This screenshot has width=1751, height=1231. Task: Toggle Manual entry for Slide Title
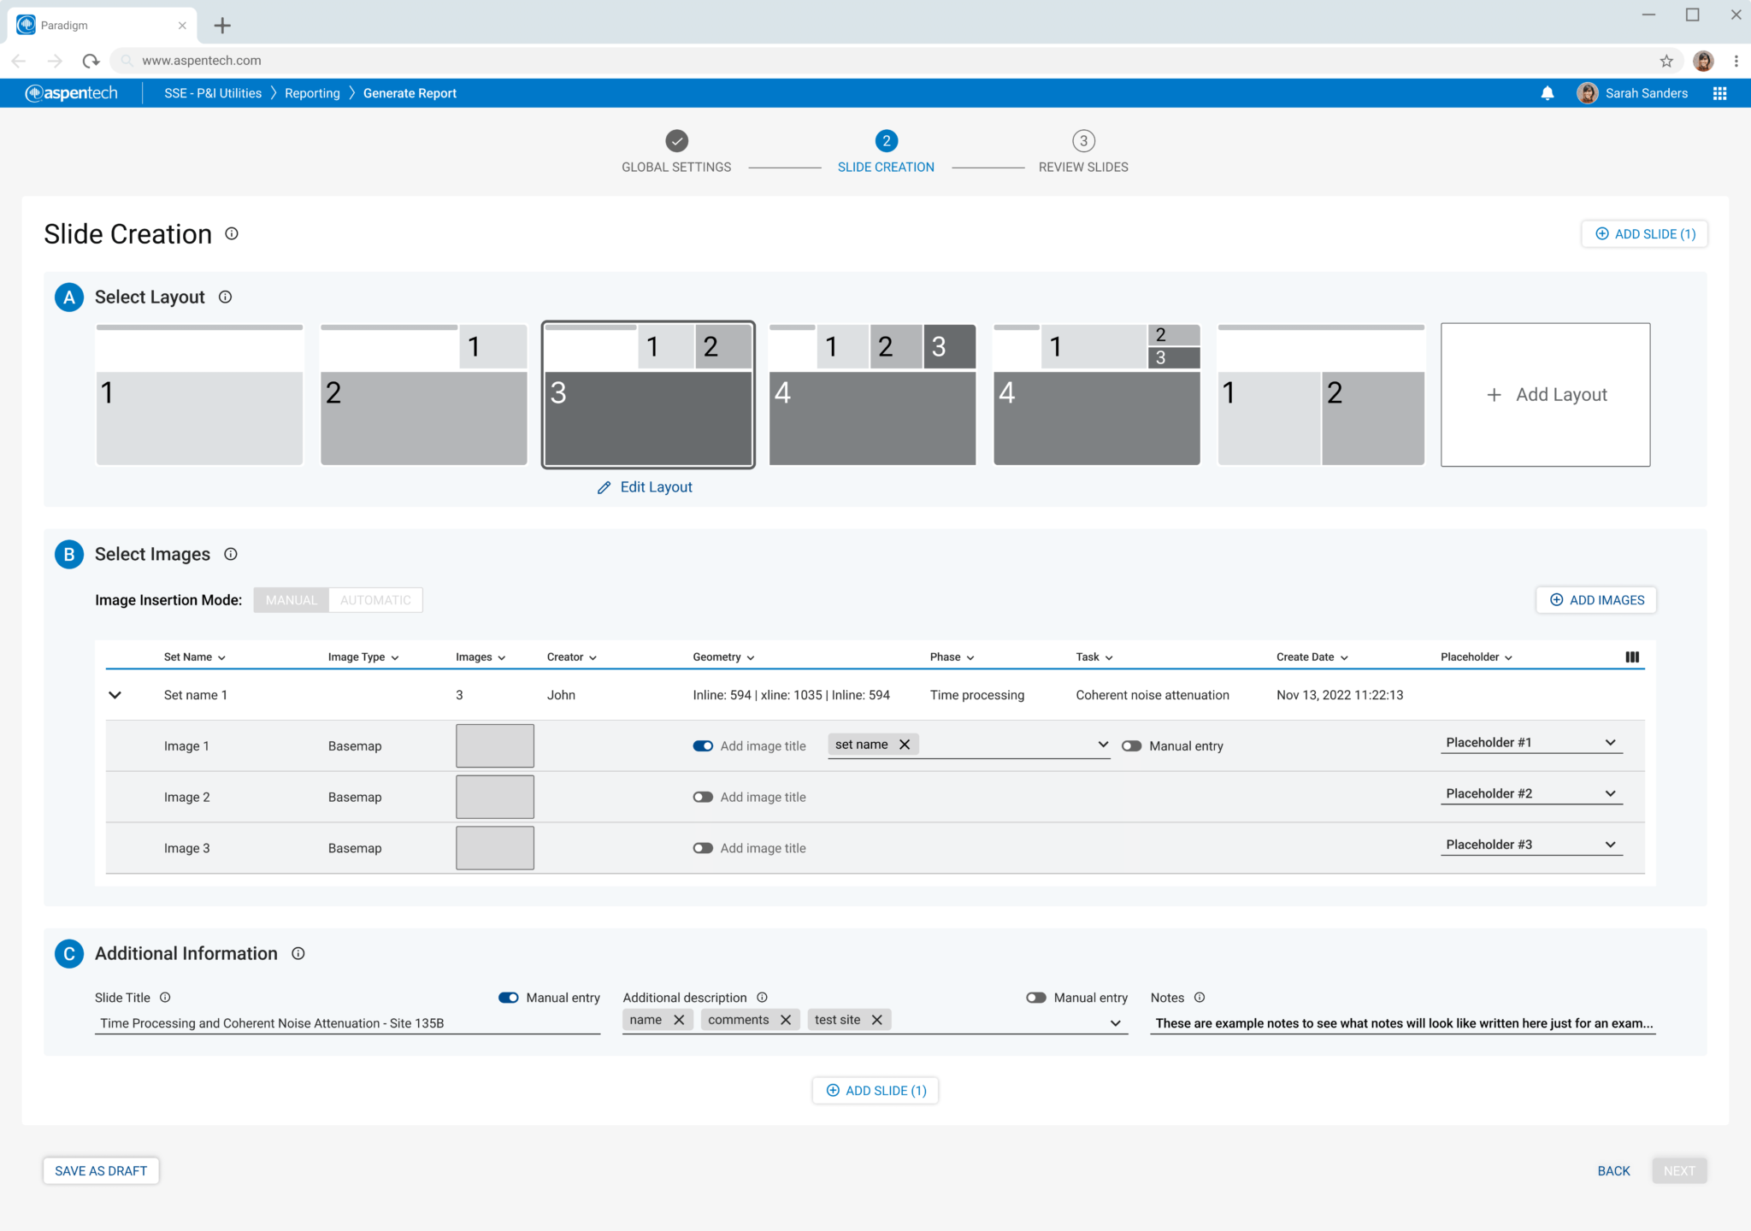[x=508, y=998]
